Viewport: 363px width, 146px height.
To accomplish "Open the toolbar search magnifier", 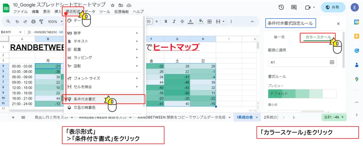I will 8,22.
